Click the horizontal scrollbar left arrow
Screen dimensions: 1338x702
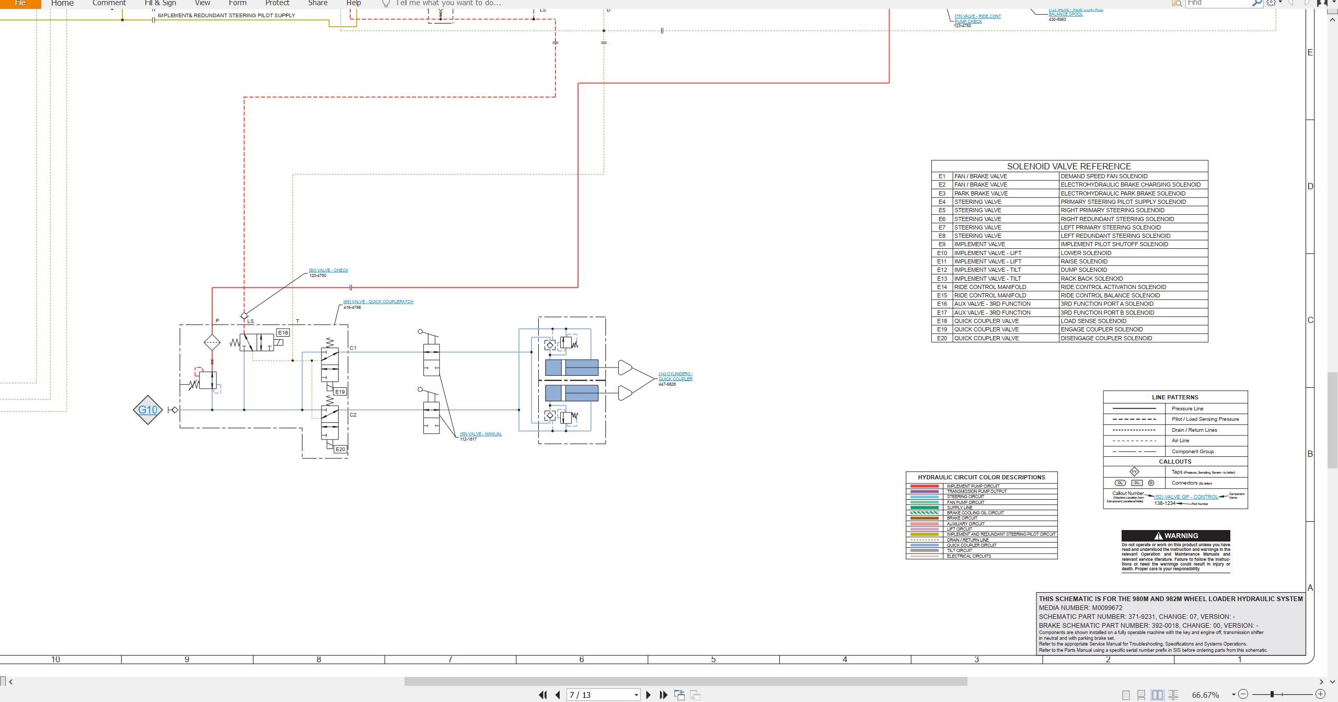pos(10,682)
